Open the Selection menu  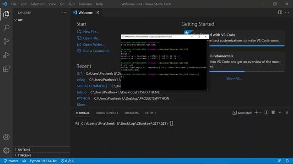[x=38, y=4]
